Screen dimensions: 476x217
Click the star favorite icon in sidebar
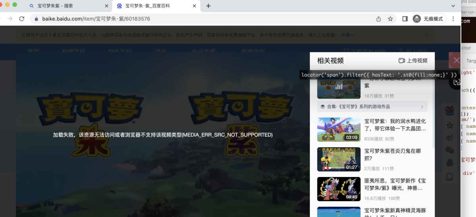449,125
